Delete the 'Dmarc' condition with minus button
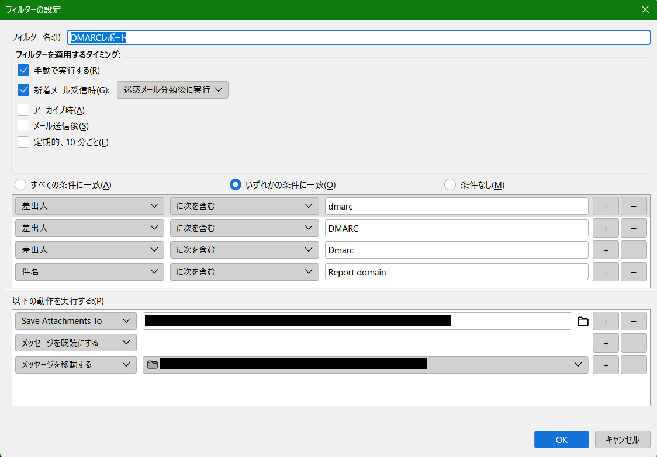This screenshot has width=657, height=457. point(634,250)
